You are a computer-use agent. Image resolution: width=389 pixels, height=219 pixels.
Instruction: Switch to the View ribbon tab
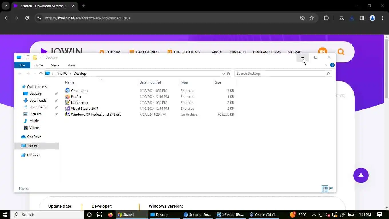click(71, 65)
